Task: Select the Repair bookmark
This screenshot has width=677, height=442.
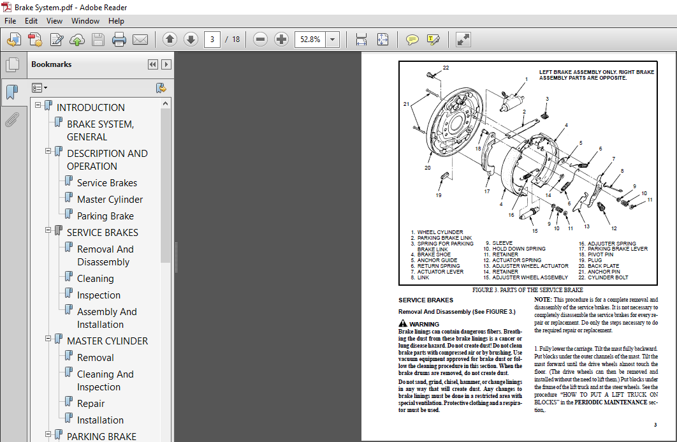Action: (91, 404)
